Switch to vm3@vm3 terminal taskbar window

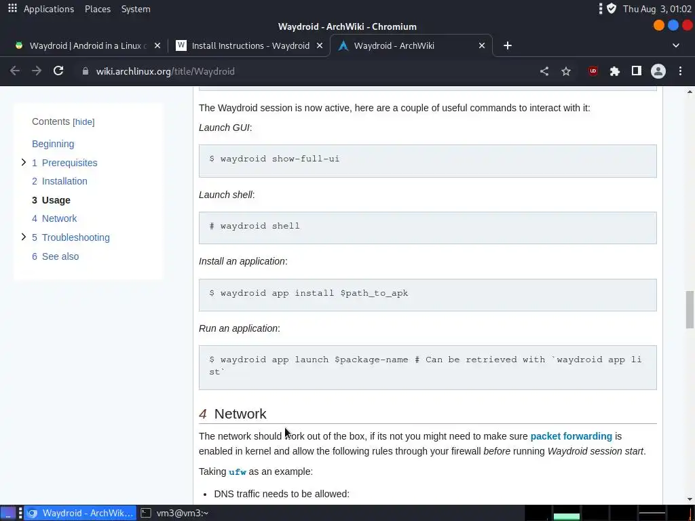(x=174, y=513)
